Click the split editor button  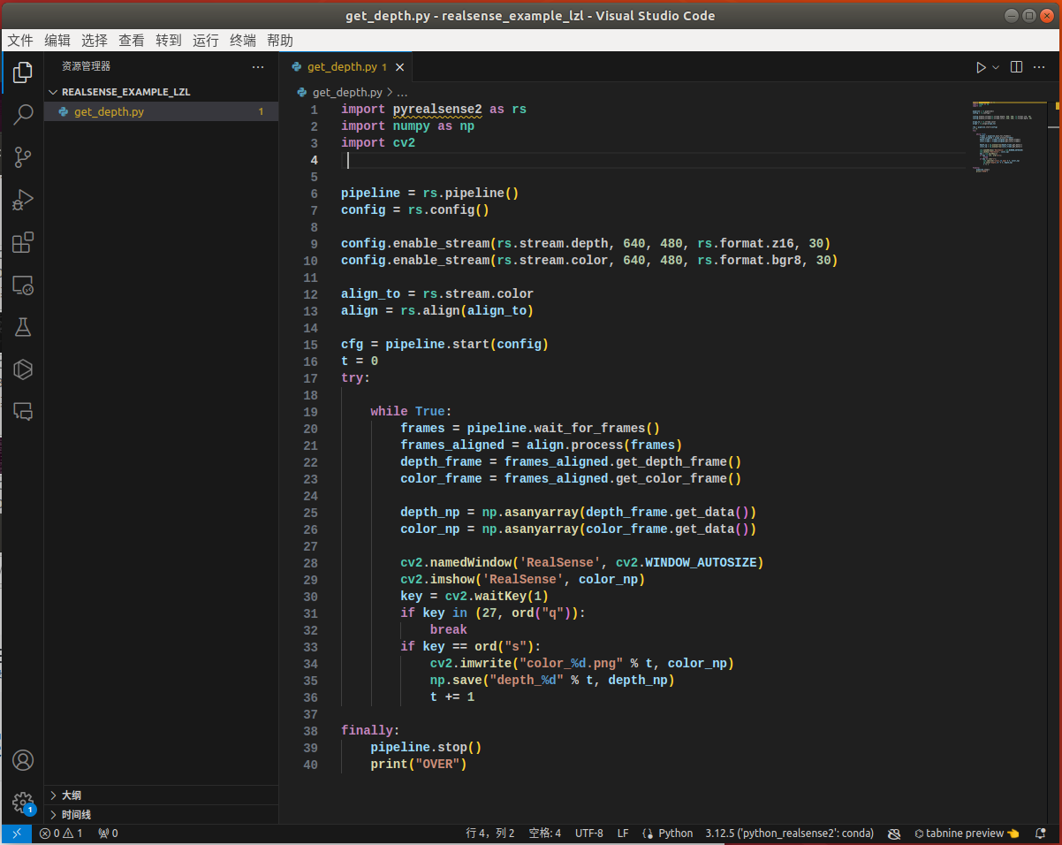pyautogui.click(x=1016, y=67)
